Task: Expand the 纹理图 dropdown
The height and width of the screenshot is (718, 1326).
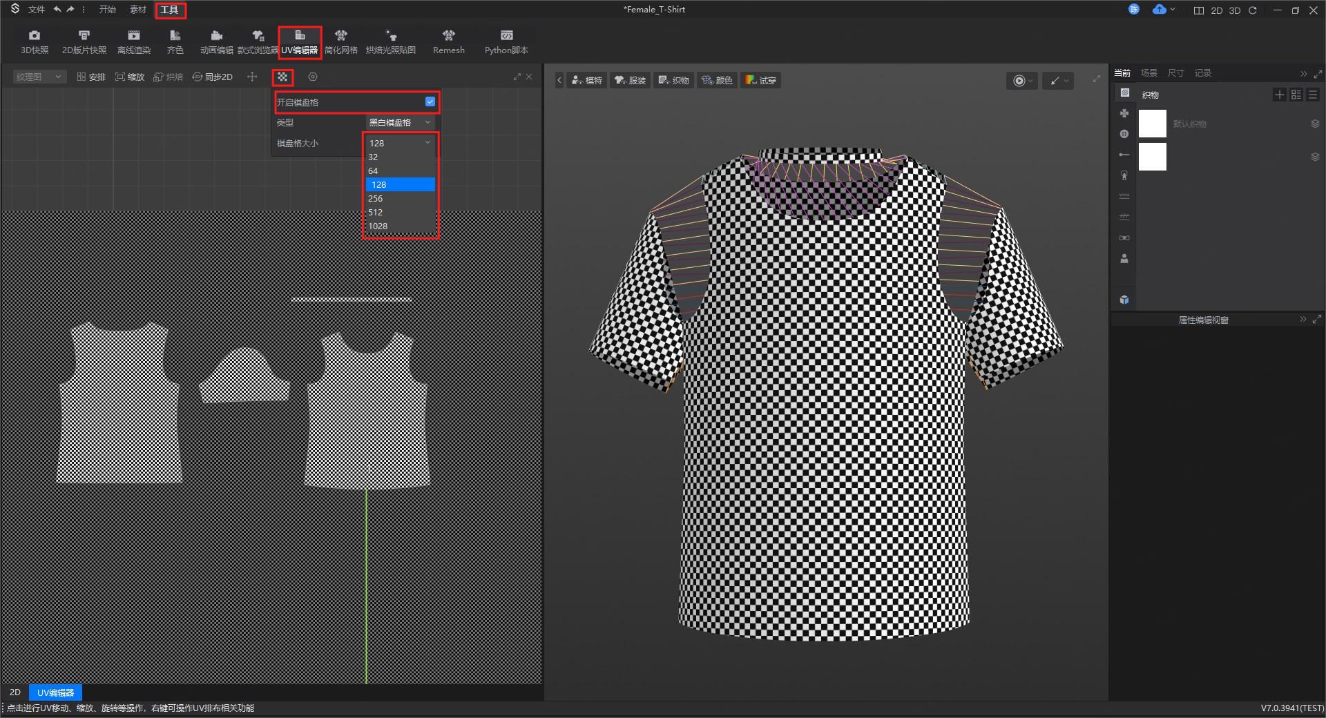Action: point(39,77)
